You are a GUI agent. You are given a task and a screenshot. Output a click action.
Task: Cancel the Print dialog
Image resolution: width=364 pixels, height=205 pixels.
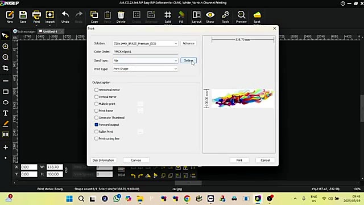pyautogui.click(x=265, y=160)
